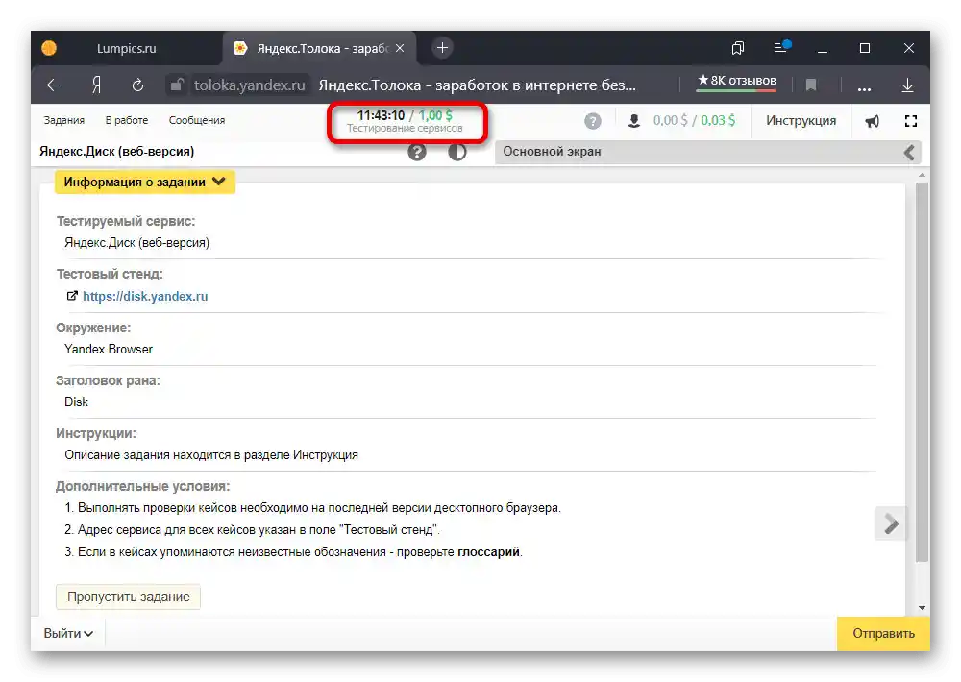Open the 8K отзывов site rating
The image size is (961, 682).
(x=737, y=82)
